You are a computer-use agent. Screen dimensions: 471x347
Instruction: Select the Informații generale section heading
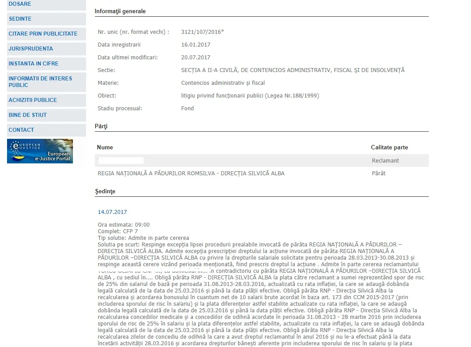click(120, 11)
